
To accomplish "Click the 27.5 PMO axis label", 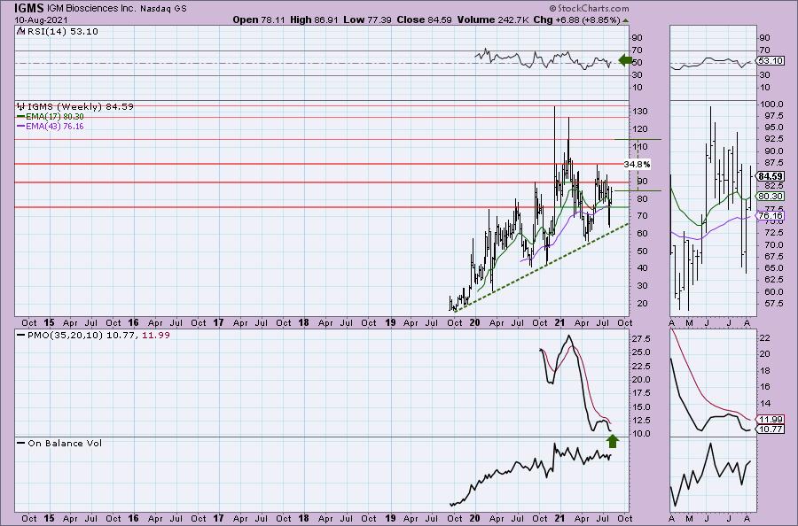I will [x=642, y=339].
